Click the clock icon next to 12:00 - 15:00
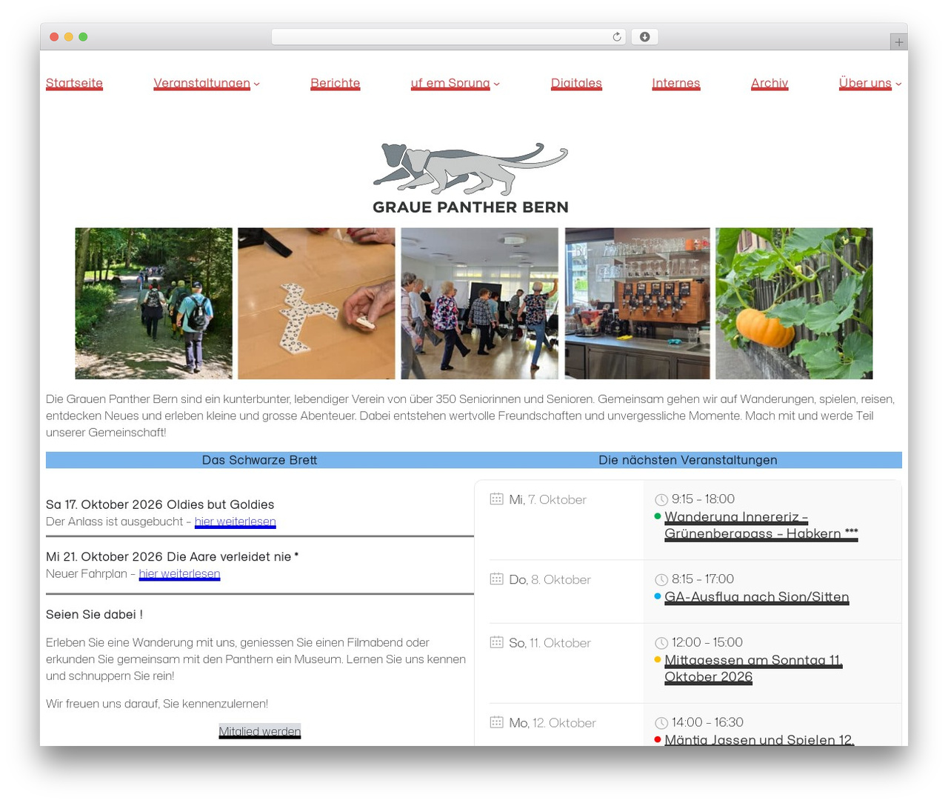 click(661, 643)
